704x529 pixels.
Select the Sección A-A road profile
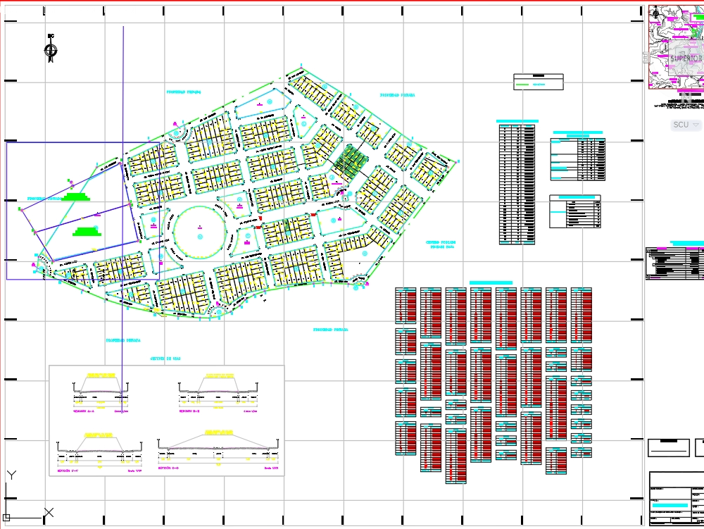click(x=101, y=392)
